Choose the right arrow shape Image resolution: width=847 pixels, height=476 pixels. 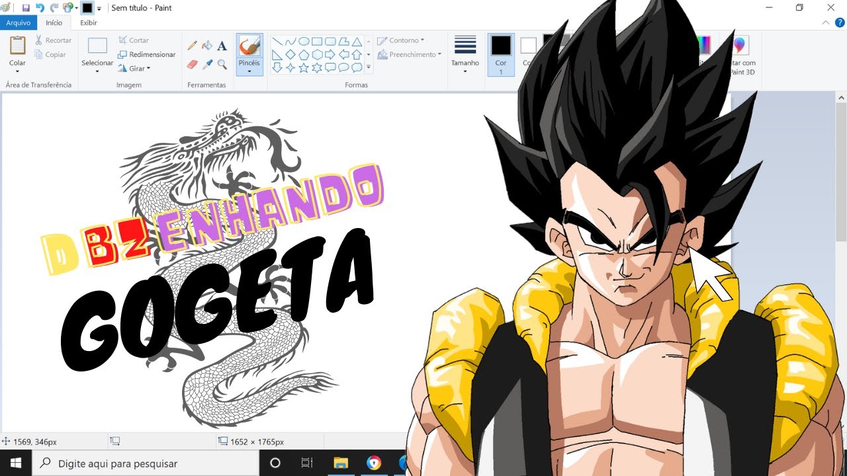(x=330, y=54)
